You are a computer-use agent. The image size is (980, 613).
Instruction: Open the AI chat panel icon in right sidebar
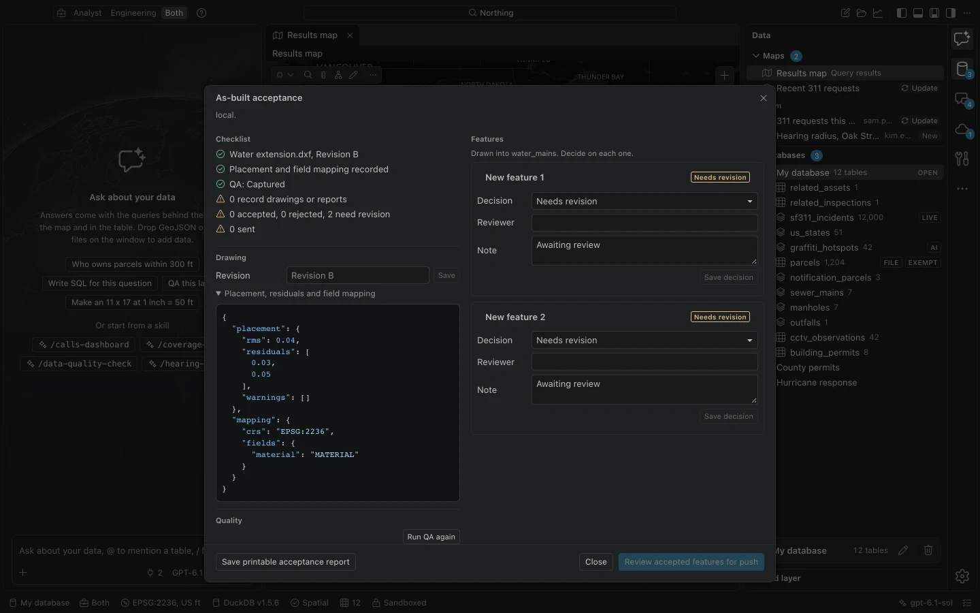(962, 39)
